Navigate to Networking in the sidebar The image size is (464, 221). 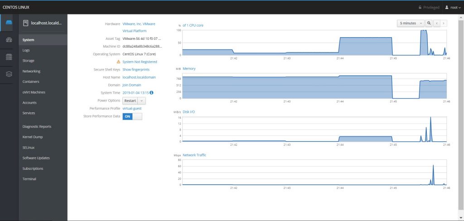click(31, 71)
